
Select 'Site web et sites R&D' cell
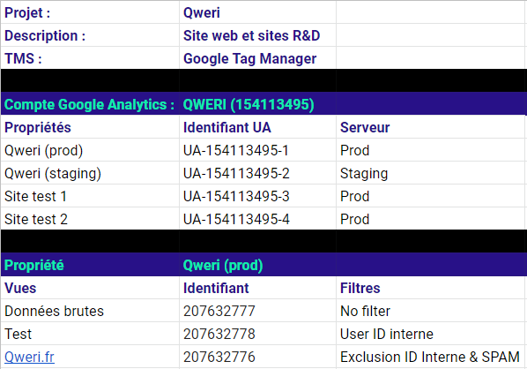coord(258,35)
